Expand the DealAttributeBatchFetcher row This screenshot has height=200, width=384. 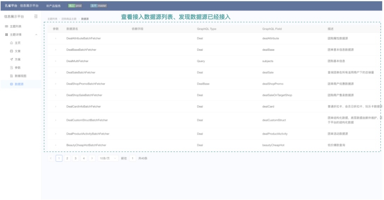click(55, 38)
